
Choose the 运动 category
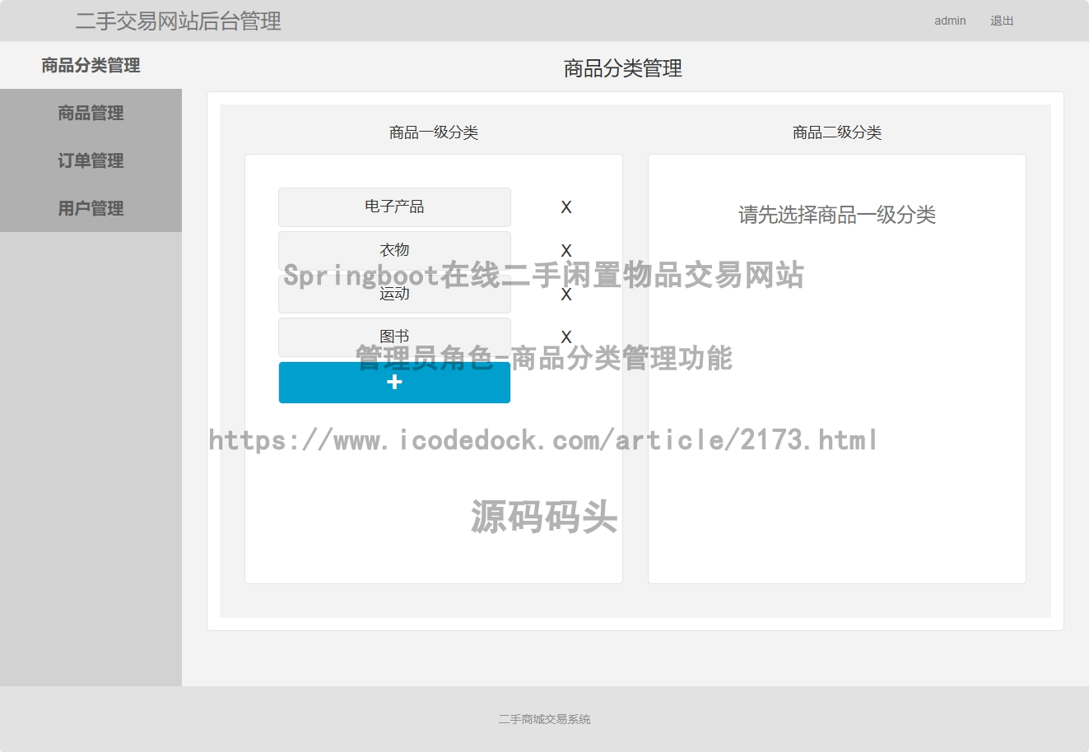pos(394,294)
